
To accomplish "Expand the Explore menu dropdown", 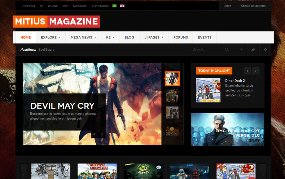I will pos(50,37).
